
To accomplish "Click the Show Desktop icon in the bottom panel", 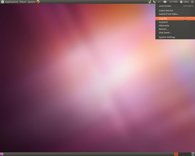I will tap(2, 154).
